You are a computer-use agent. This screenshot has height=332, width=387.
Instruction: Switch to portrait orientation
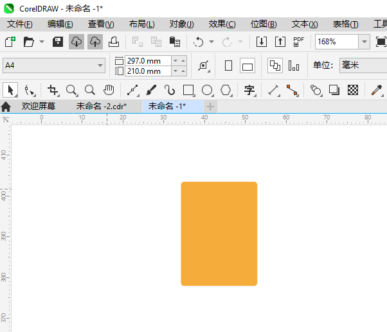click(229, 66)
